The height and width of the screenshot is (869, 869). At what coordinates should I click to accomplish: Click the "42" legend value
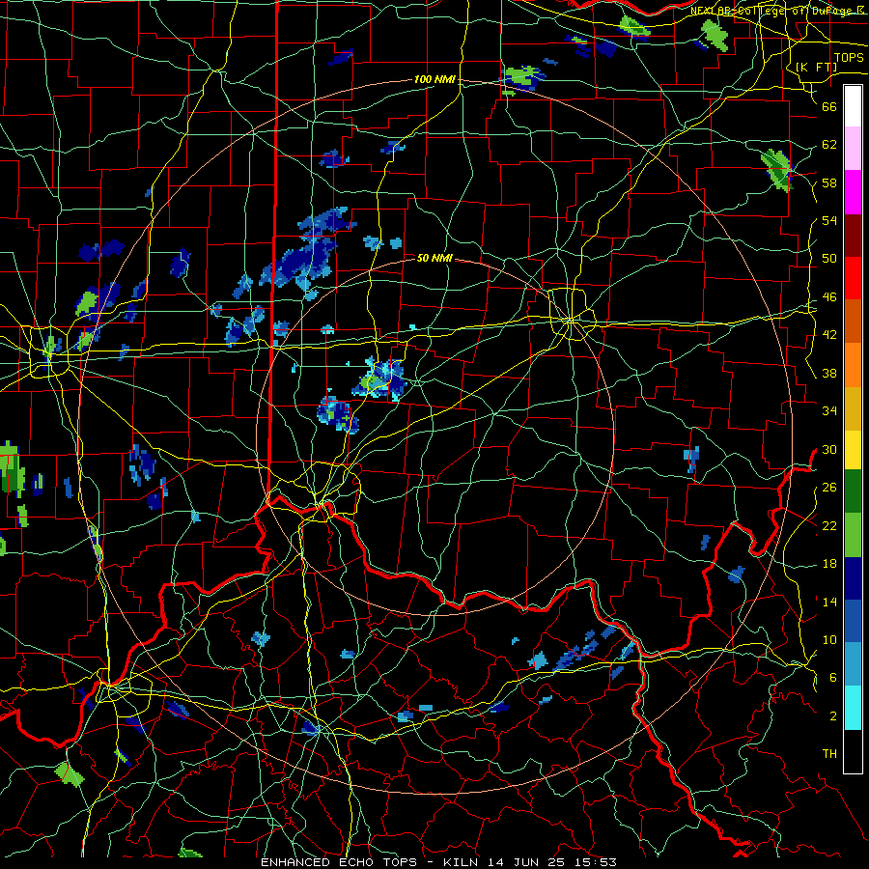pos(829,335)
